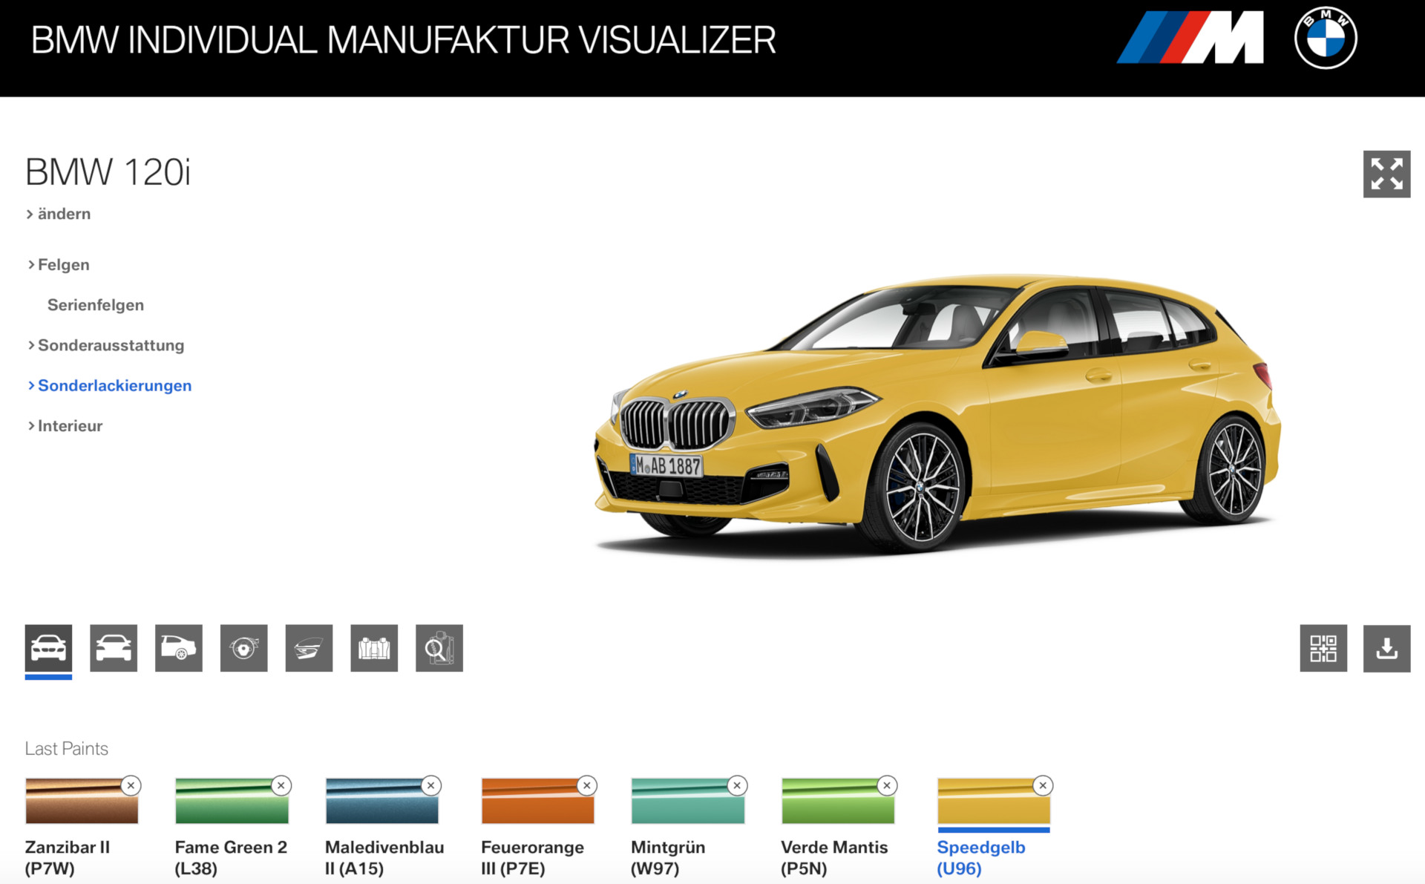This screenshot has width=1425, height=884.
Task: Show the side wheel view icon
Action: [179, 648]
